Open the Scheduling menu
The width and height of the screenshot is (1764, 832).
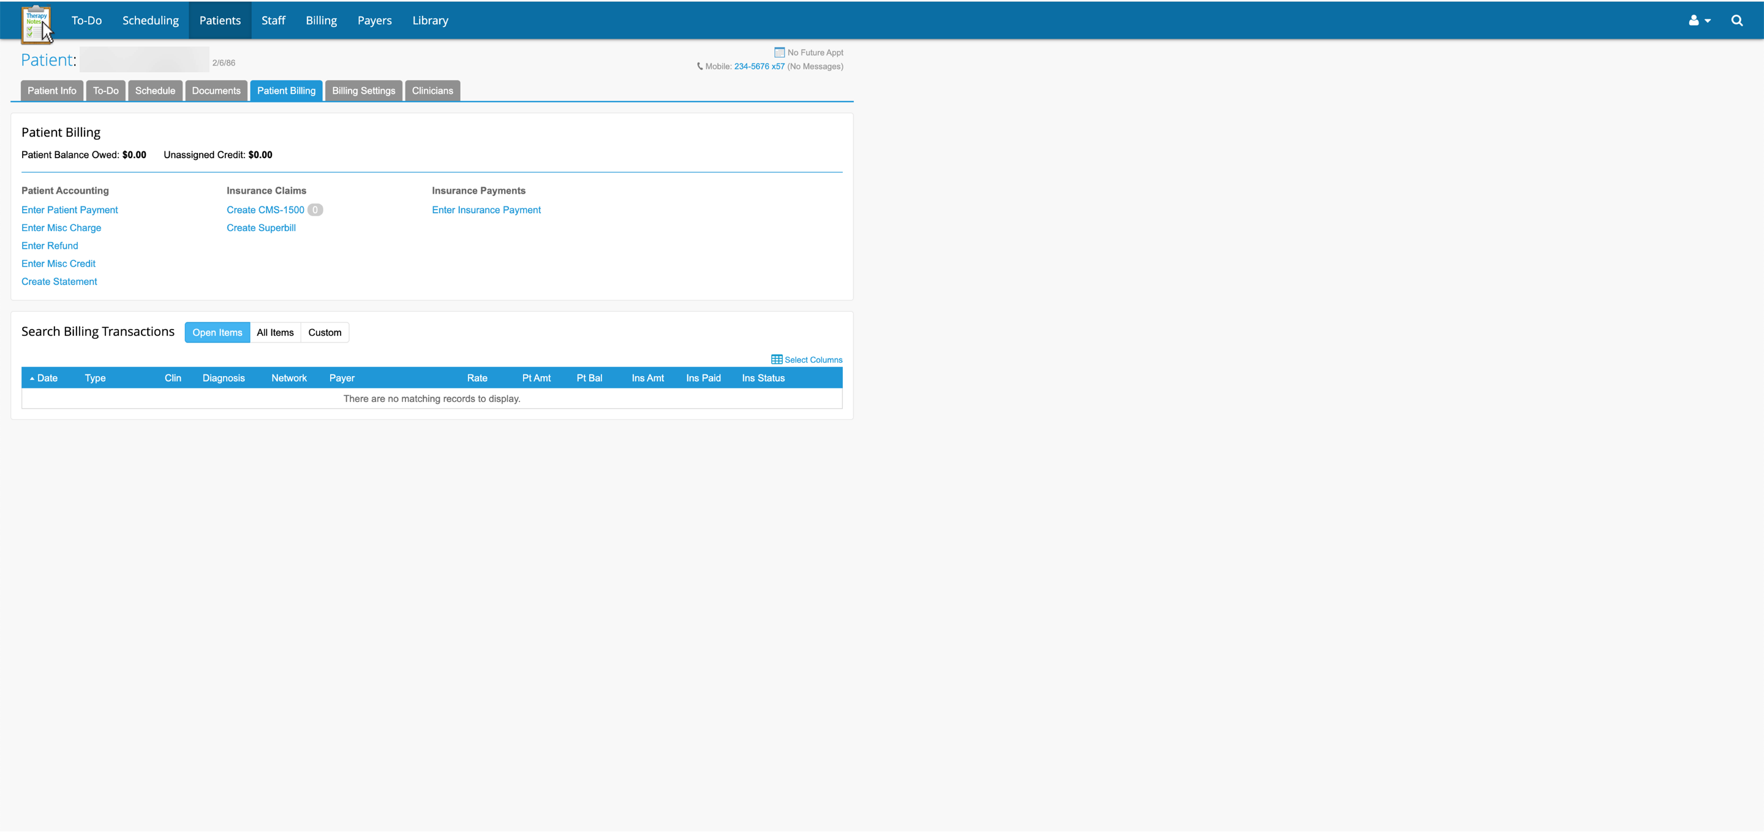point(150,21)
